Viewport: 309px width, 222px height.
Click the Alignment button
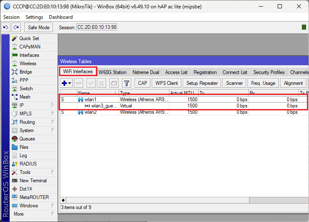293,83
